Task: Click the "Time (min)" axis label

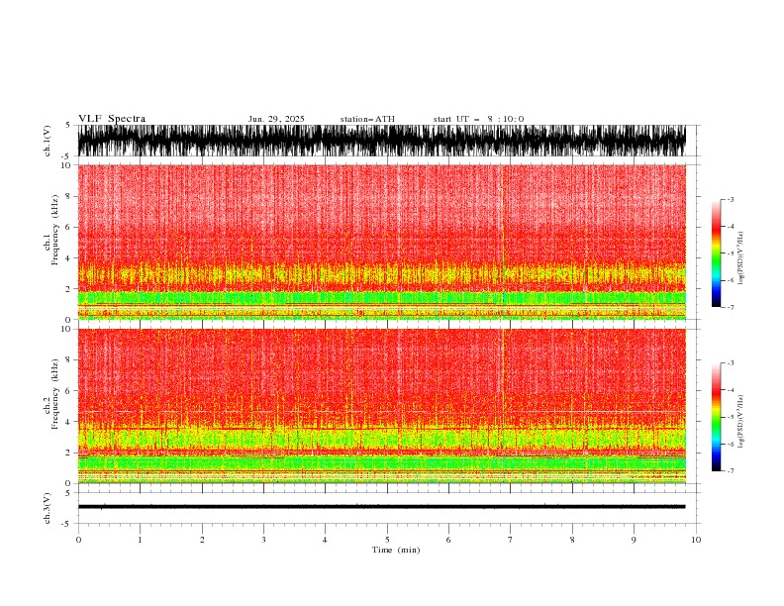Action: tap(396, 550)
